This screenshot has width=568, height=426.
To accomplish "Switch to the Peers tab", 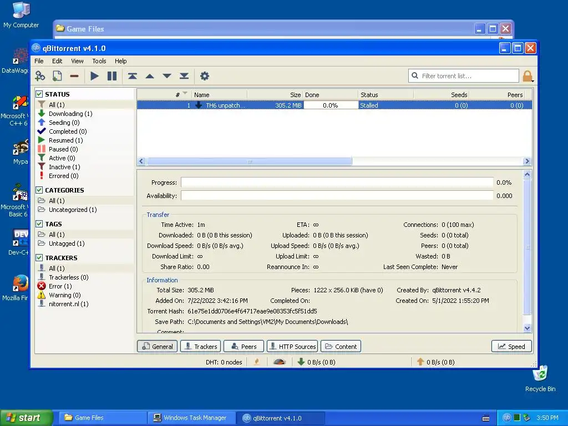I will [244, 346].
